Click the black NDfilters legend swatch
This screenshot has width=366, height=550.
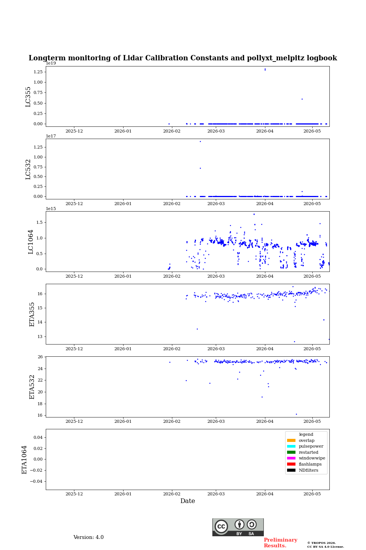click(x=291, y=470)
